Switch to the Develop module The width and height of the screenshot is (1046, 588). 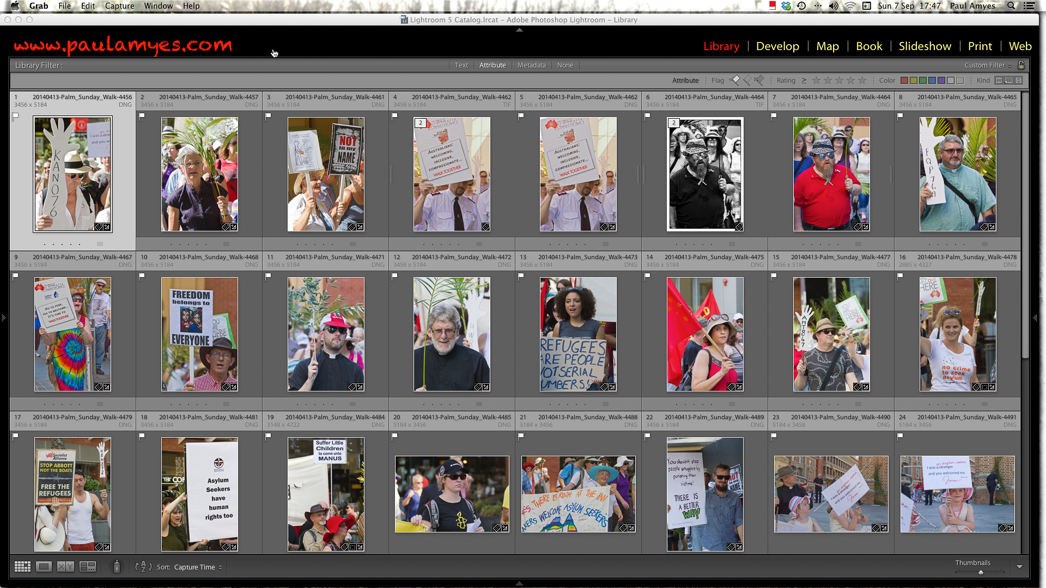coord(777,46)
